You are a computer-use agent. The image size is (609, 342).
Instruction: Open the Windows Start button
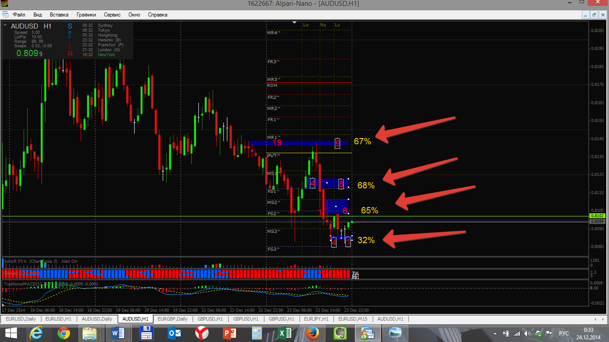(11, 333)
